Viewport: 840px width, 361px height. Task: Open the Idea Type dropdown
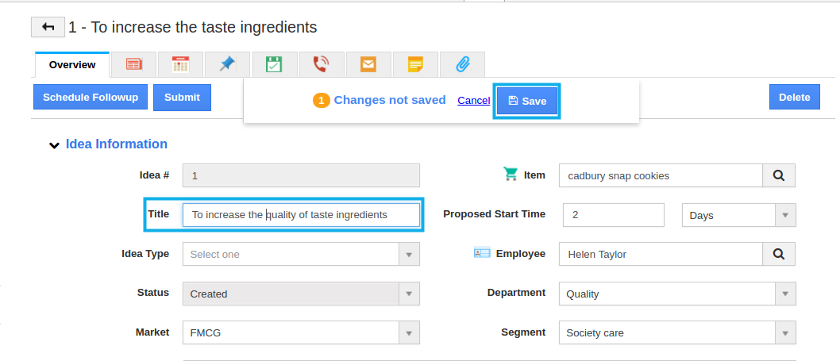[x=301, y=254]
